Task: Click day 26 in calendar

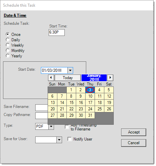Action: [109, 109]
